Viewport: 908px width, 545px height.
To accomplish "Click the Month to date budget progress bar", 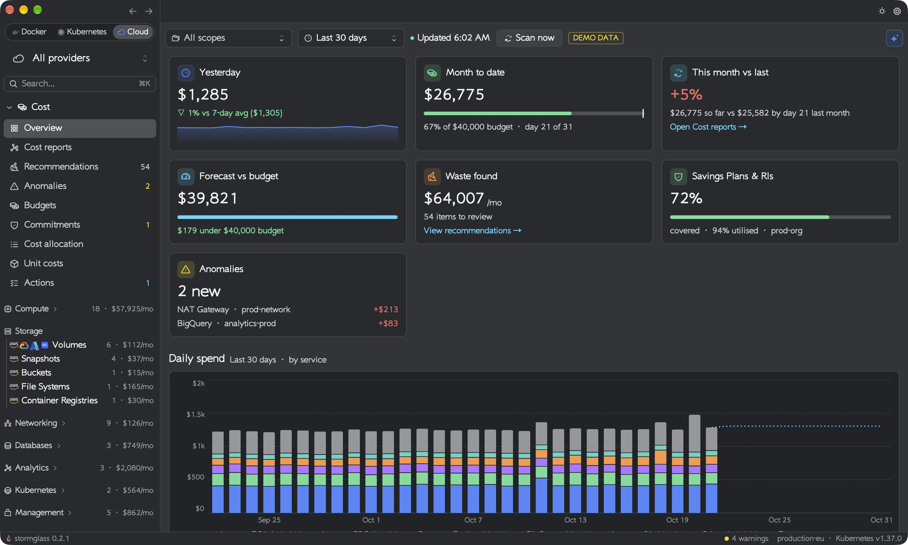I will [534, 113].
